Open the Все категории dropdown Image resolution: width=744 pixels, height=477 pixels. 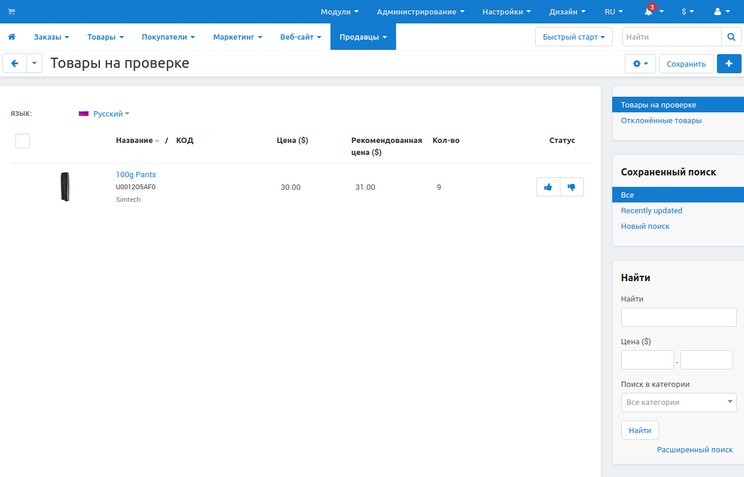[678, 403]
